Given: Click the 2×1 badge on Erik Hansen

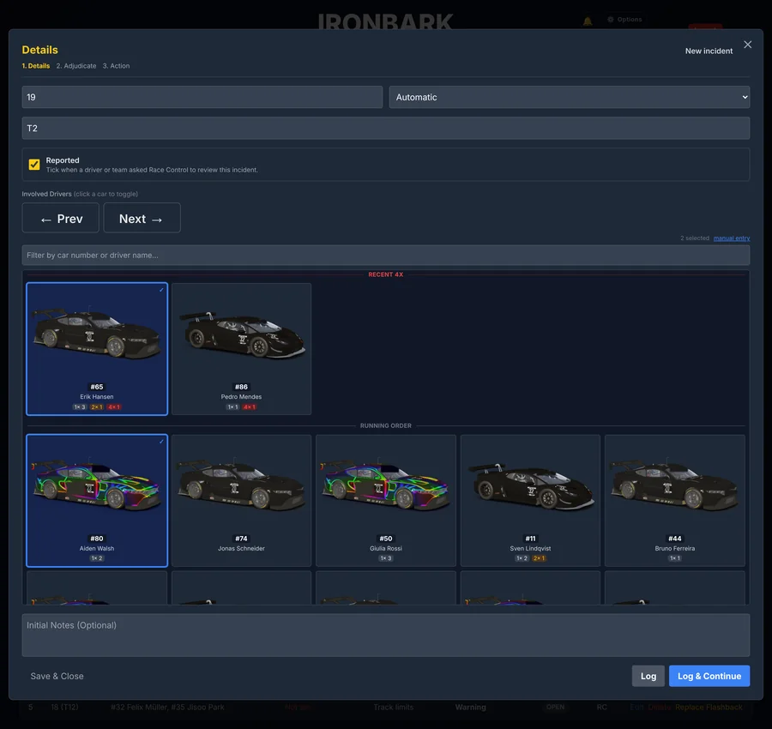Looking at the screenshot, I should (96, 407).
